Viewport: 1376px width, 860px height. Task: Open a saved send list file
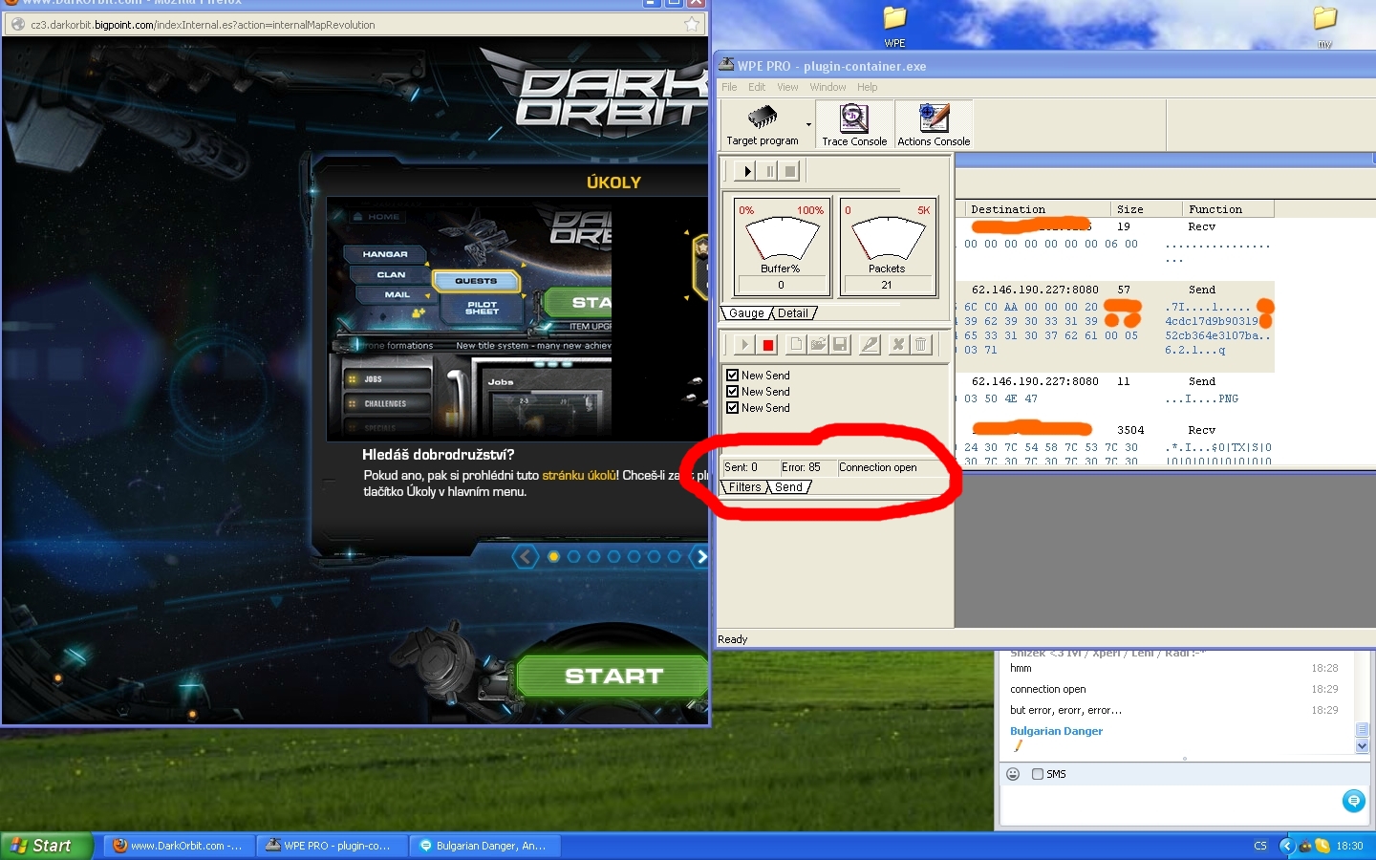(818, 344)
